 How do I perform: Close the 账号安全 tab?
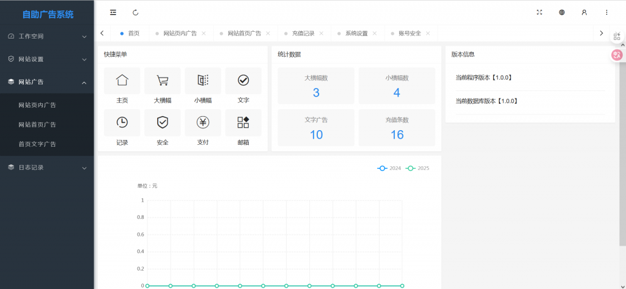428,34
